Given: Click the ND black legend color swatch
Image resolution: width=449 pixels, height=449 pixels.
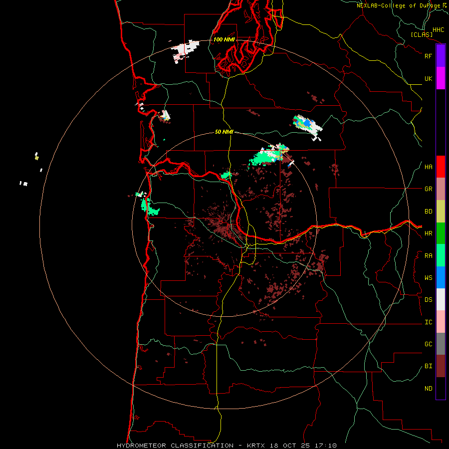Looking at the screenshot, I should [441, 388].
